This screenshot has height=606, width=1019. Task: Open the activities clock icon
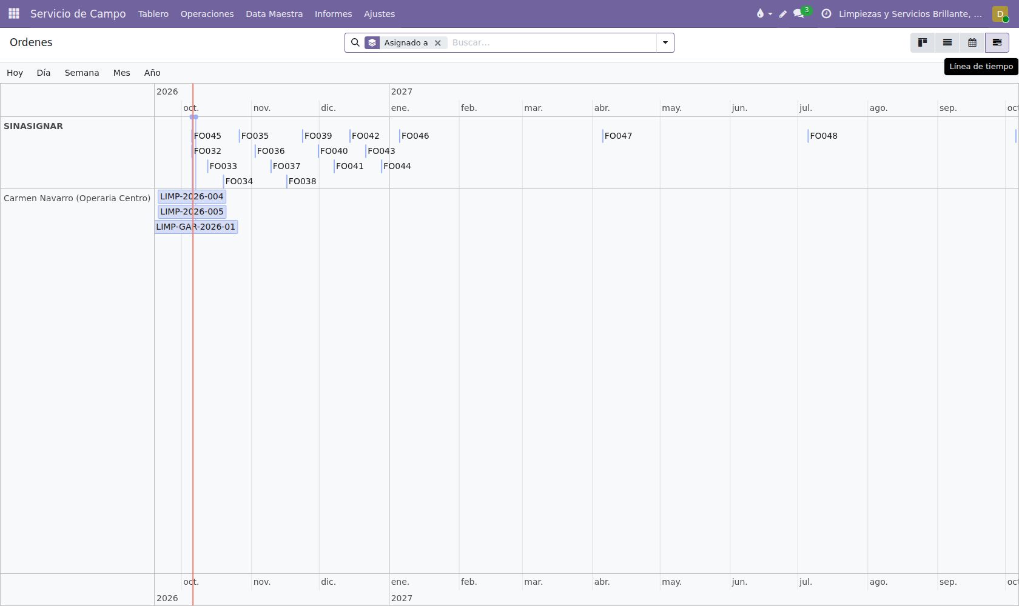[x=826, y=13]
